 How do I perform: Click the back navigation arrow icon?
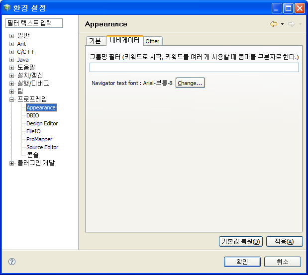(x=273, y=24)
